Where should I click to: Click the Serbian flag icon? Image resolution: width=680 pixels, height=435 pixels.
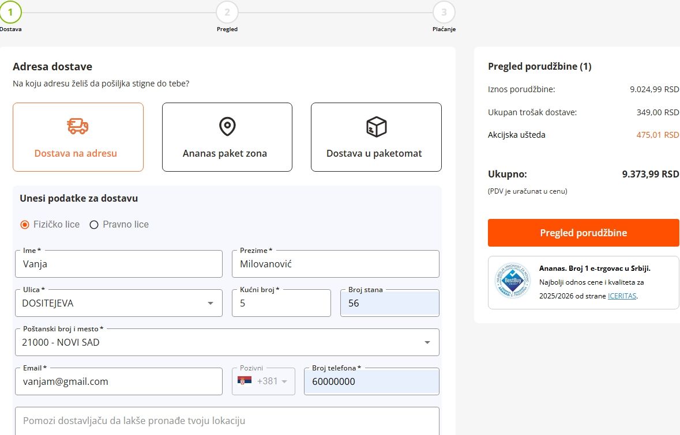coord(245,381)
